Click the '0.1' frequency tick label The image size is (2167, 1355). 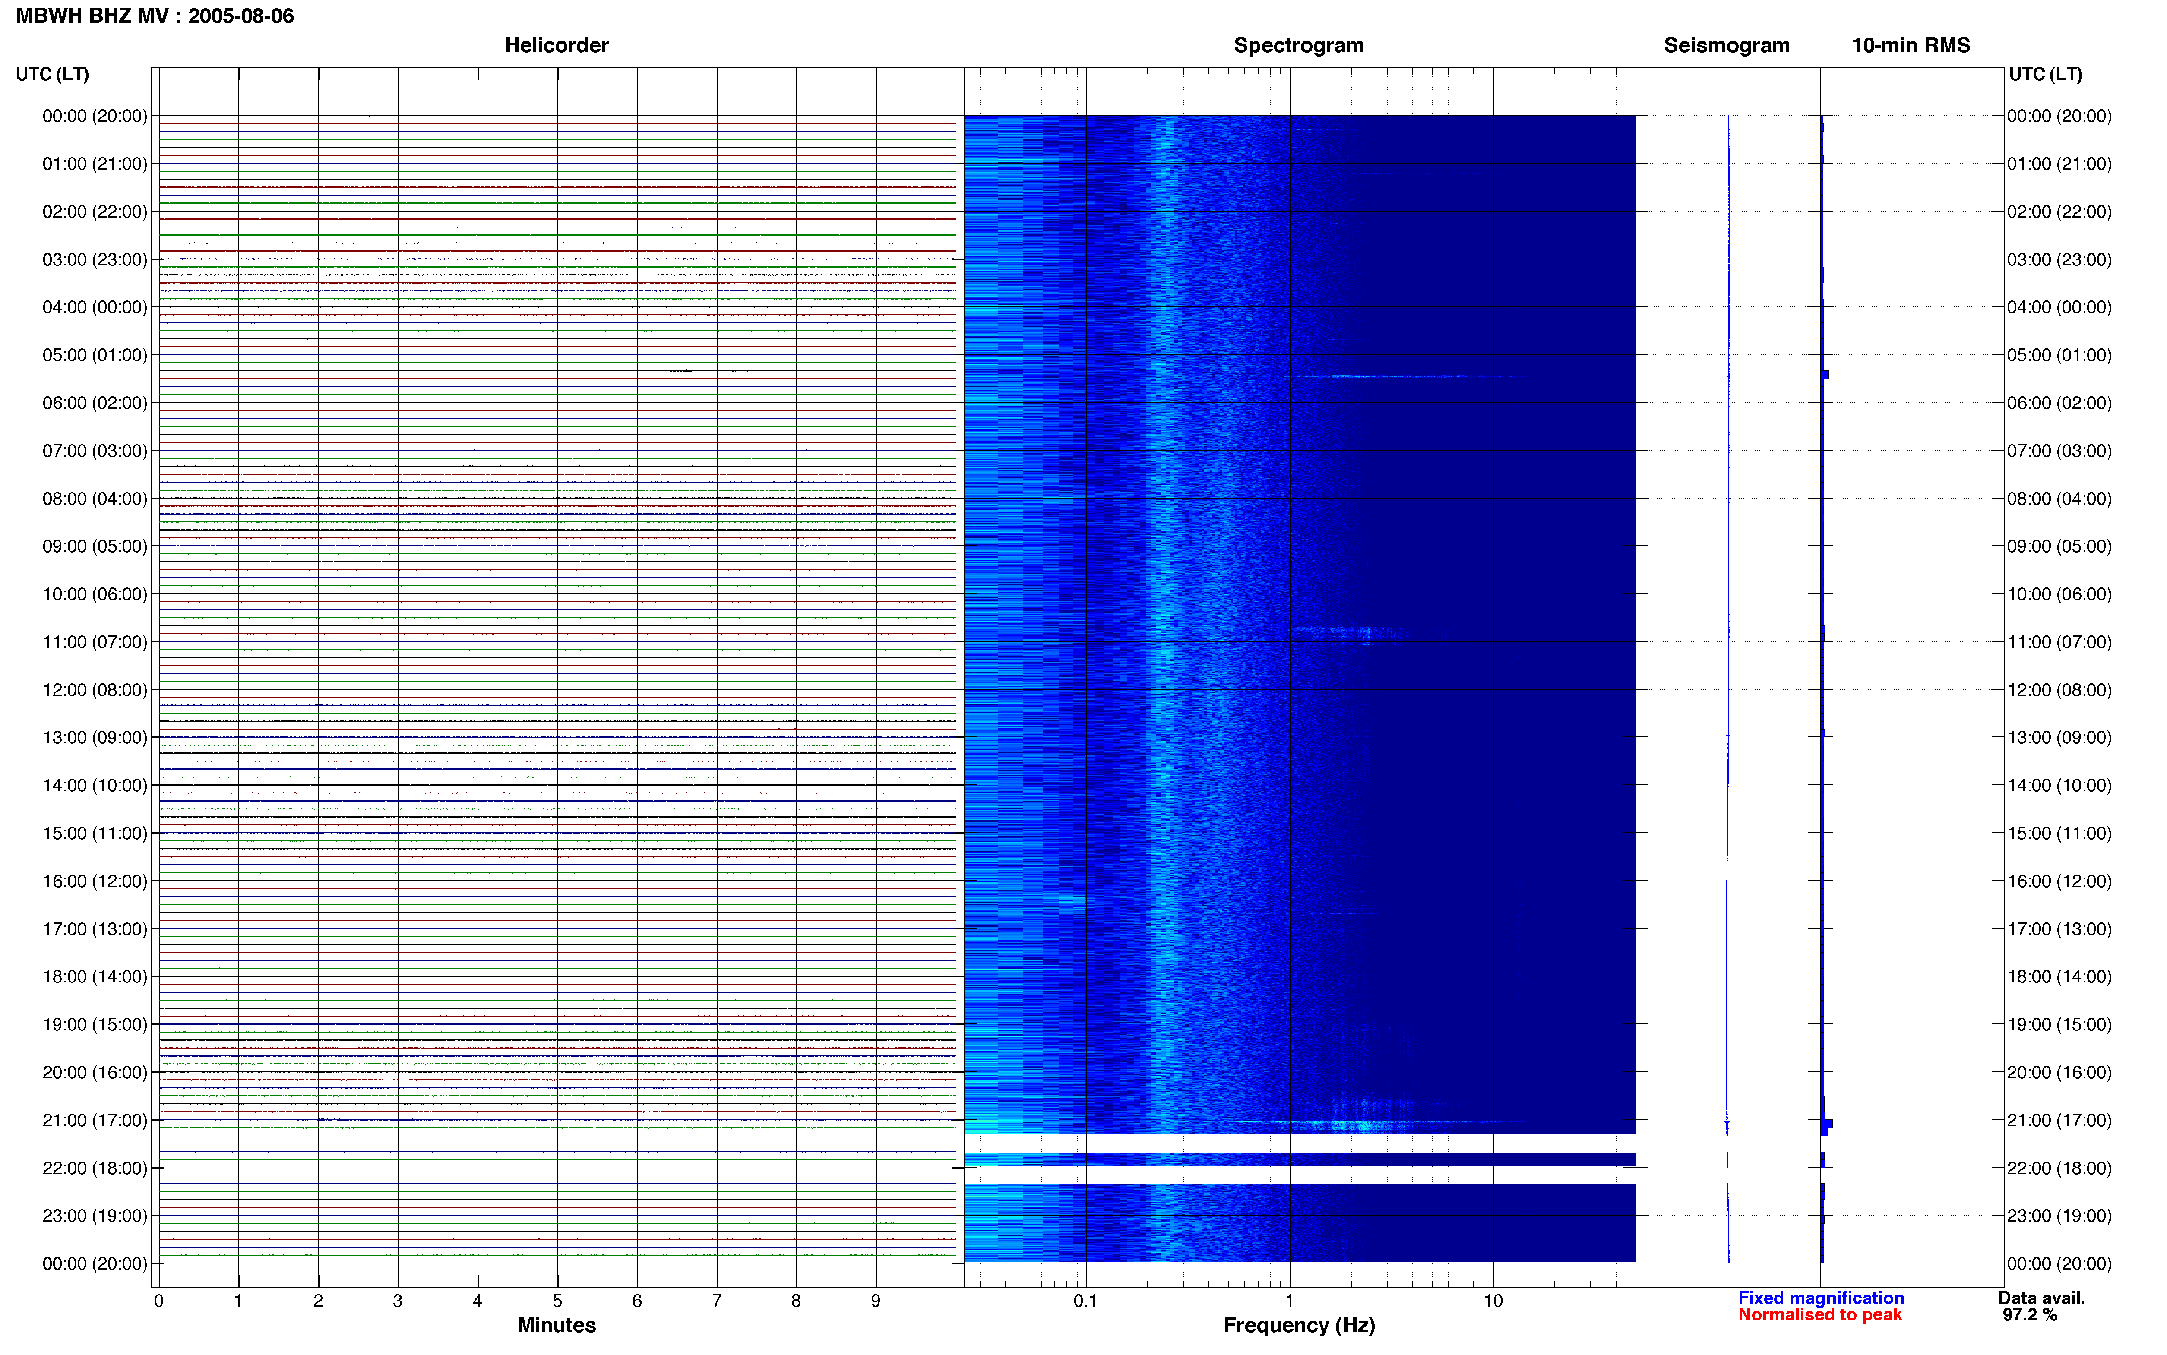[1085, 1300]
